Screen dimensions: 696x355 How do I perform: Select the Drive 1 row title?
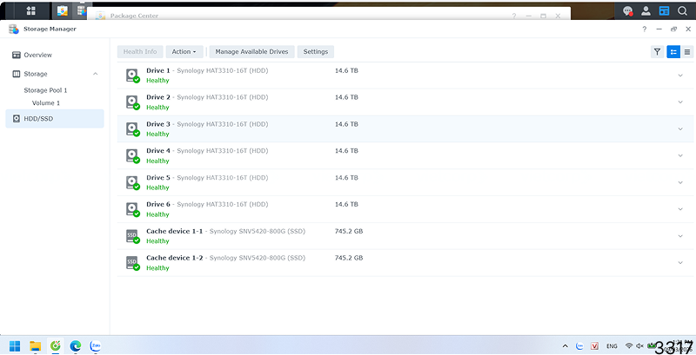(x=158, y=70)
